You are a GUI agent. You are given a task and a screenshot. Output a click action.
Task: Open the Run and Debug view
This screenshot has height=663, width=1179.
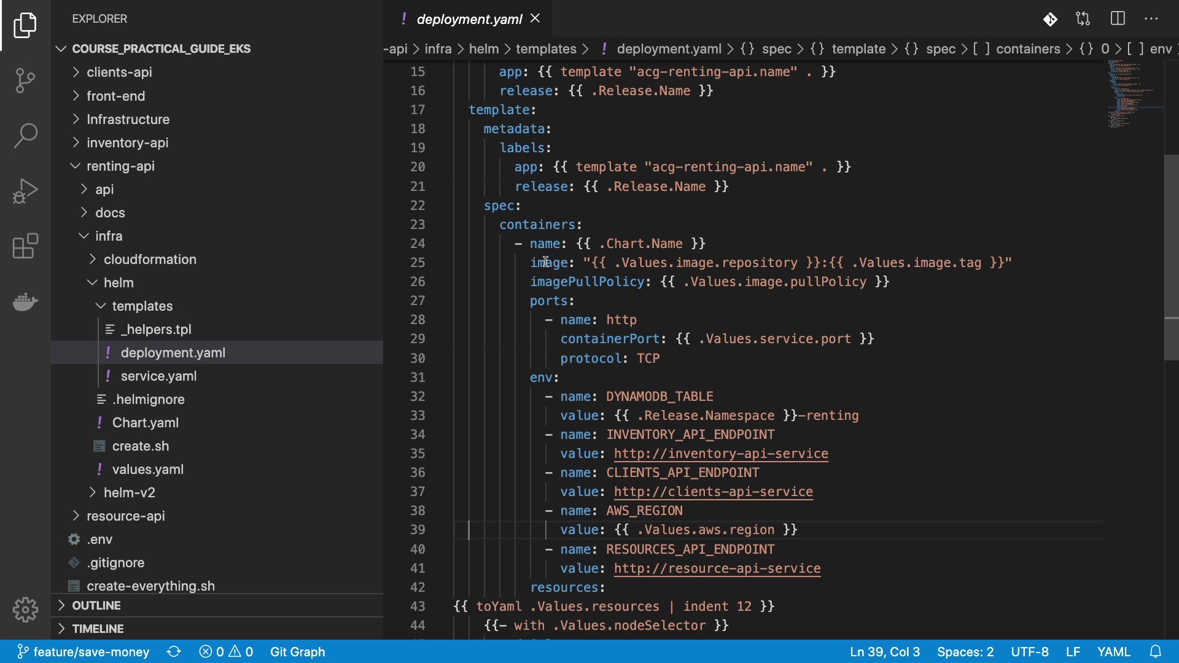pyautogui.click(x=25, y=191)
